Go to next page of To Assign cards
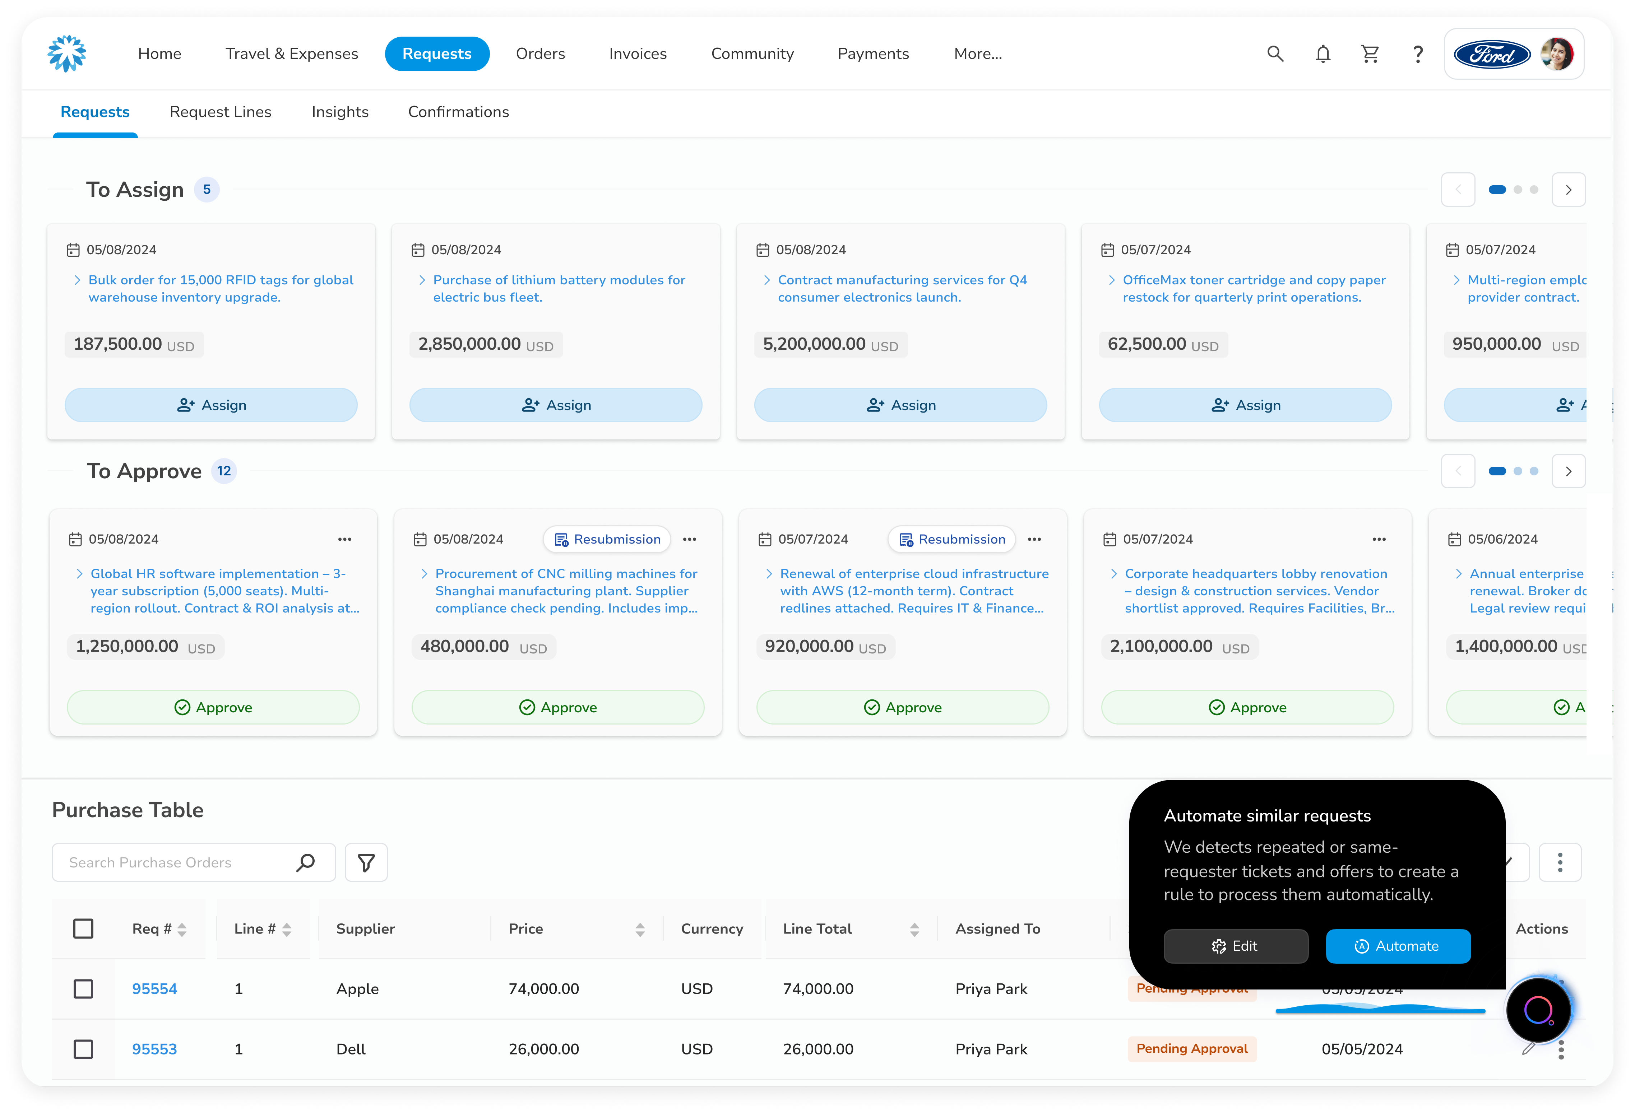1635x1113 pixels. [x=1568, y=190]
